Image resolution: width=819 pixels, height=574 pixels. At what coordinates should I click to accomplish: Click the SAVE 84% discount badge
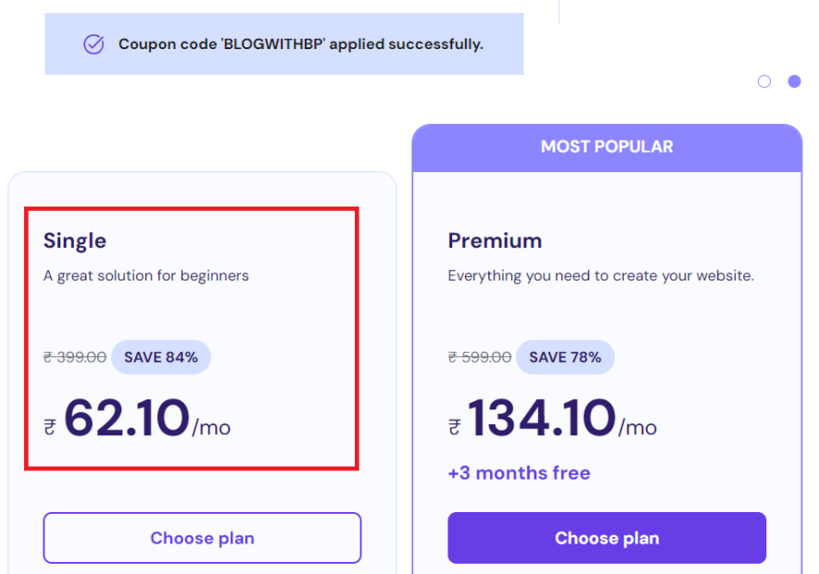coord(161,357)
